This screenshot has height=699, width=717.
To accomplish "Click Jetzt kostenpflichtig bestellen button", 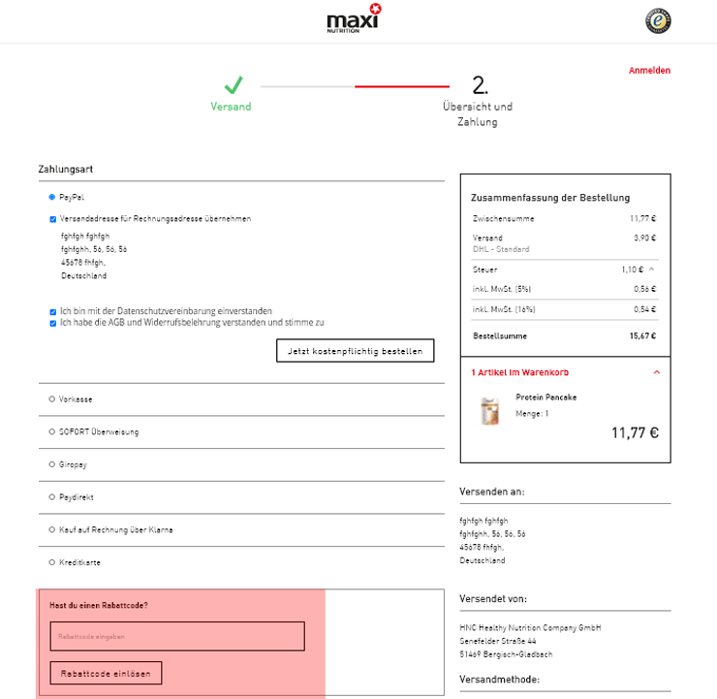I will point(356,351).
